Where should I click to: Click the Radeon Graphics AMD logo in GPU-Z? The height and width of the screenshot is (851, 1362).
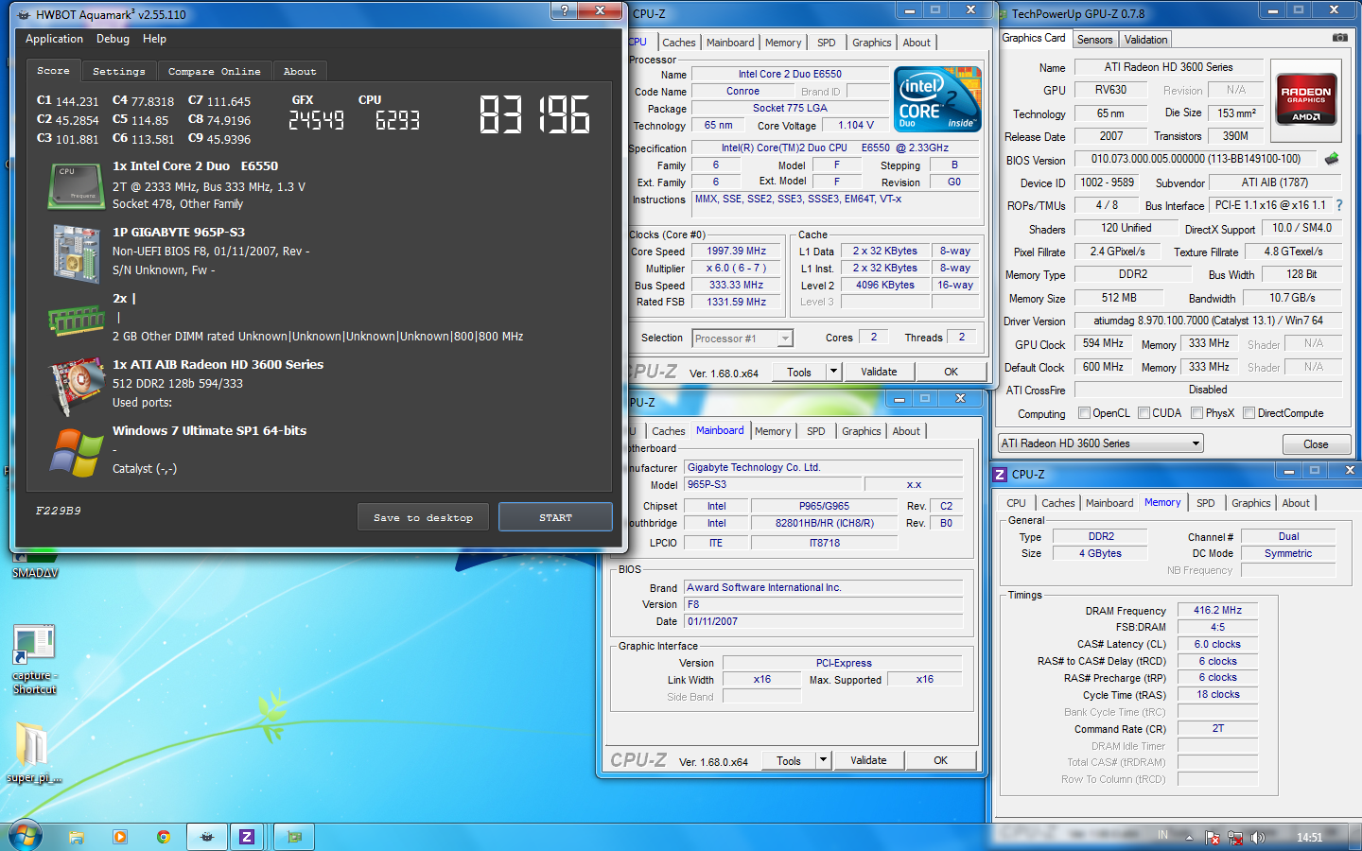1306,100
